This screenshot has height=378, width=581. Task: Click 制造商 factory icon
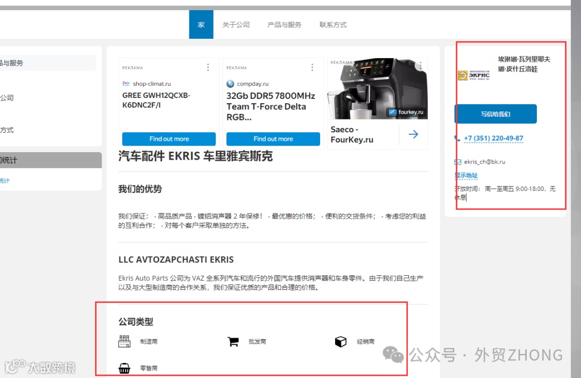pyautogui.click(x=124, y=341)
